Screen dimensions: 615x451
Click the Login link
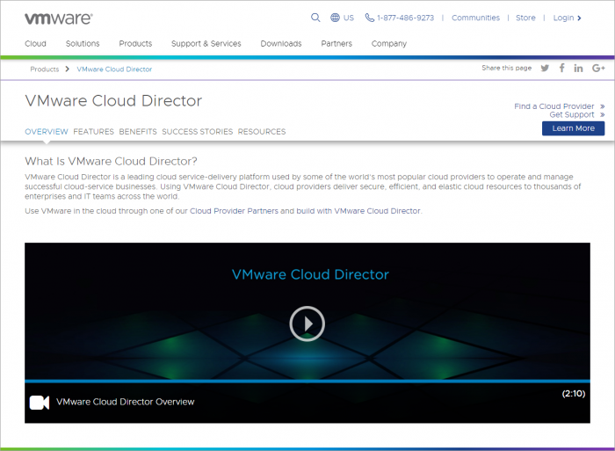pyautogui.click(x=563, y=18)
